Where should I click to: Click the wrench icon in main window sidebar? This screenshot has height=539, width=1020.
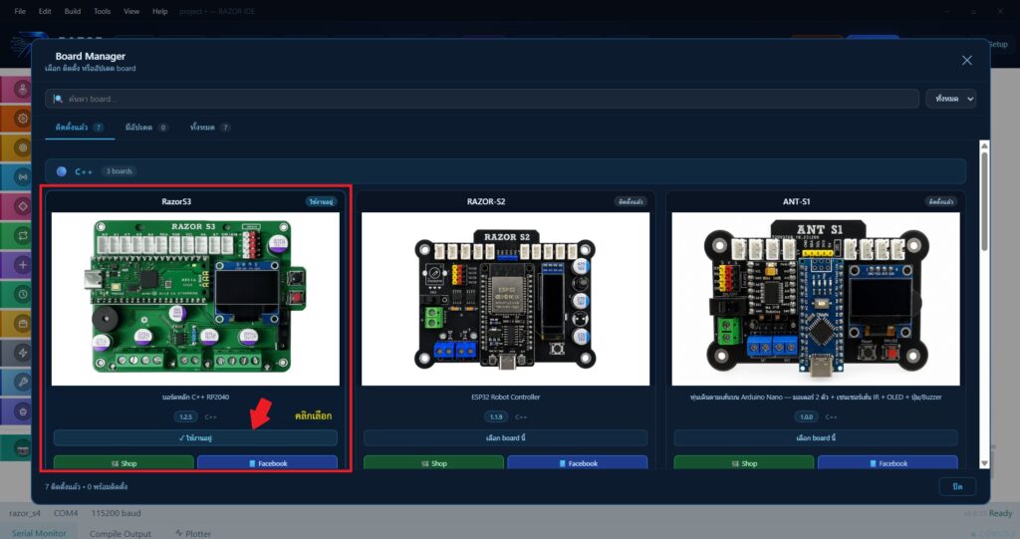coord(23,383)
